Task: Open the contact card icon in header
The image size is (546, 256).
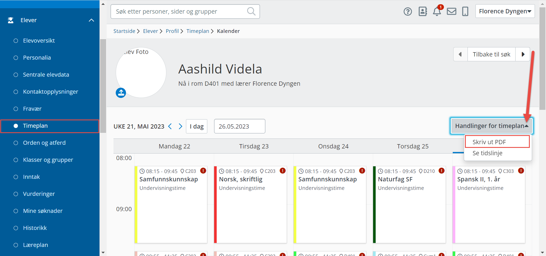Action: pyautogui.click(x=423, y=11)
